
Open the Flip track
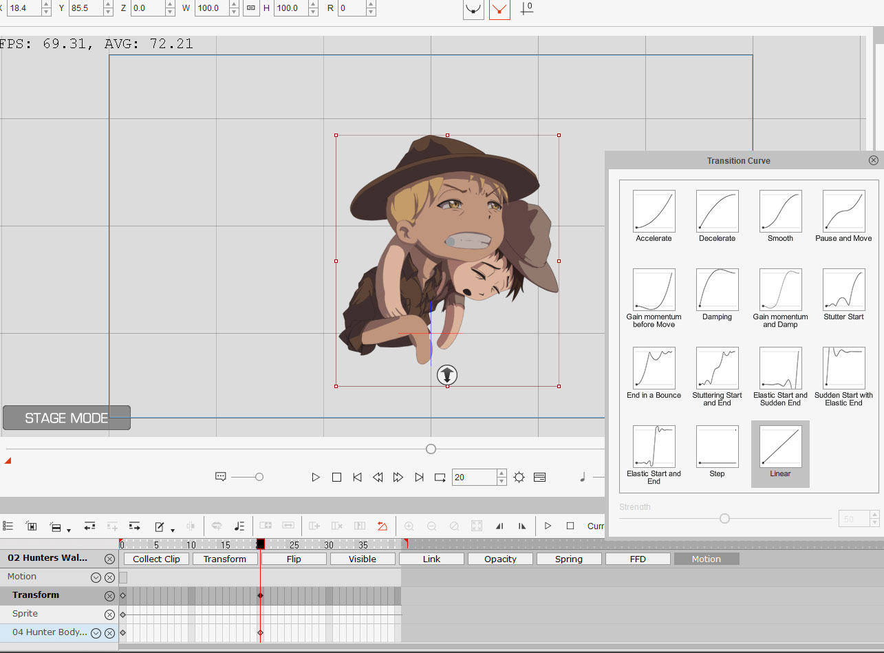(294, 559)
